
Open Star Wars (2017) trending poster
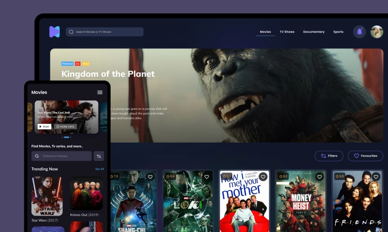tap(47, 196)
